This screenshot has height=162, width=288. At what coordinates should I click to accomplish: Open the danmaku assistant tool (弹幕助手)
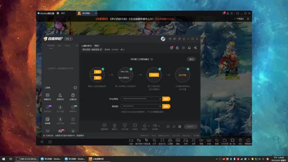pyautogui.click(x=48, y=96)
